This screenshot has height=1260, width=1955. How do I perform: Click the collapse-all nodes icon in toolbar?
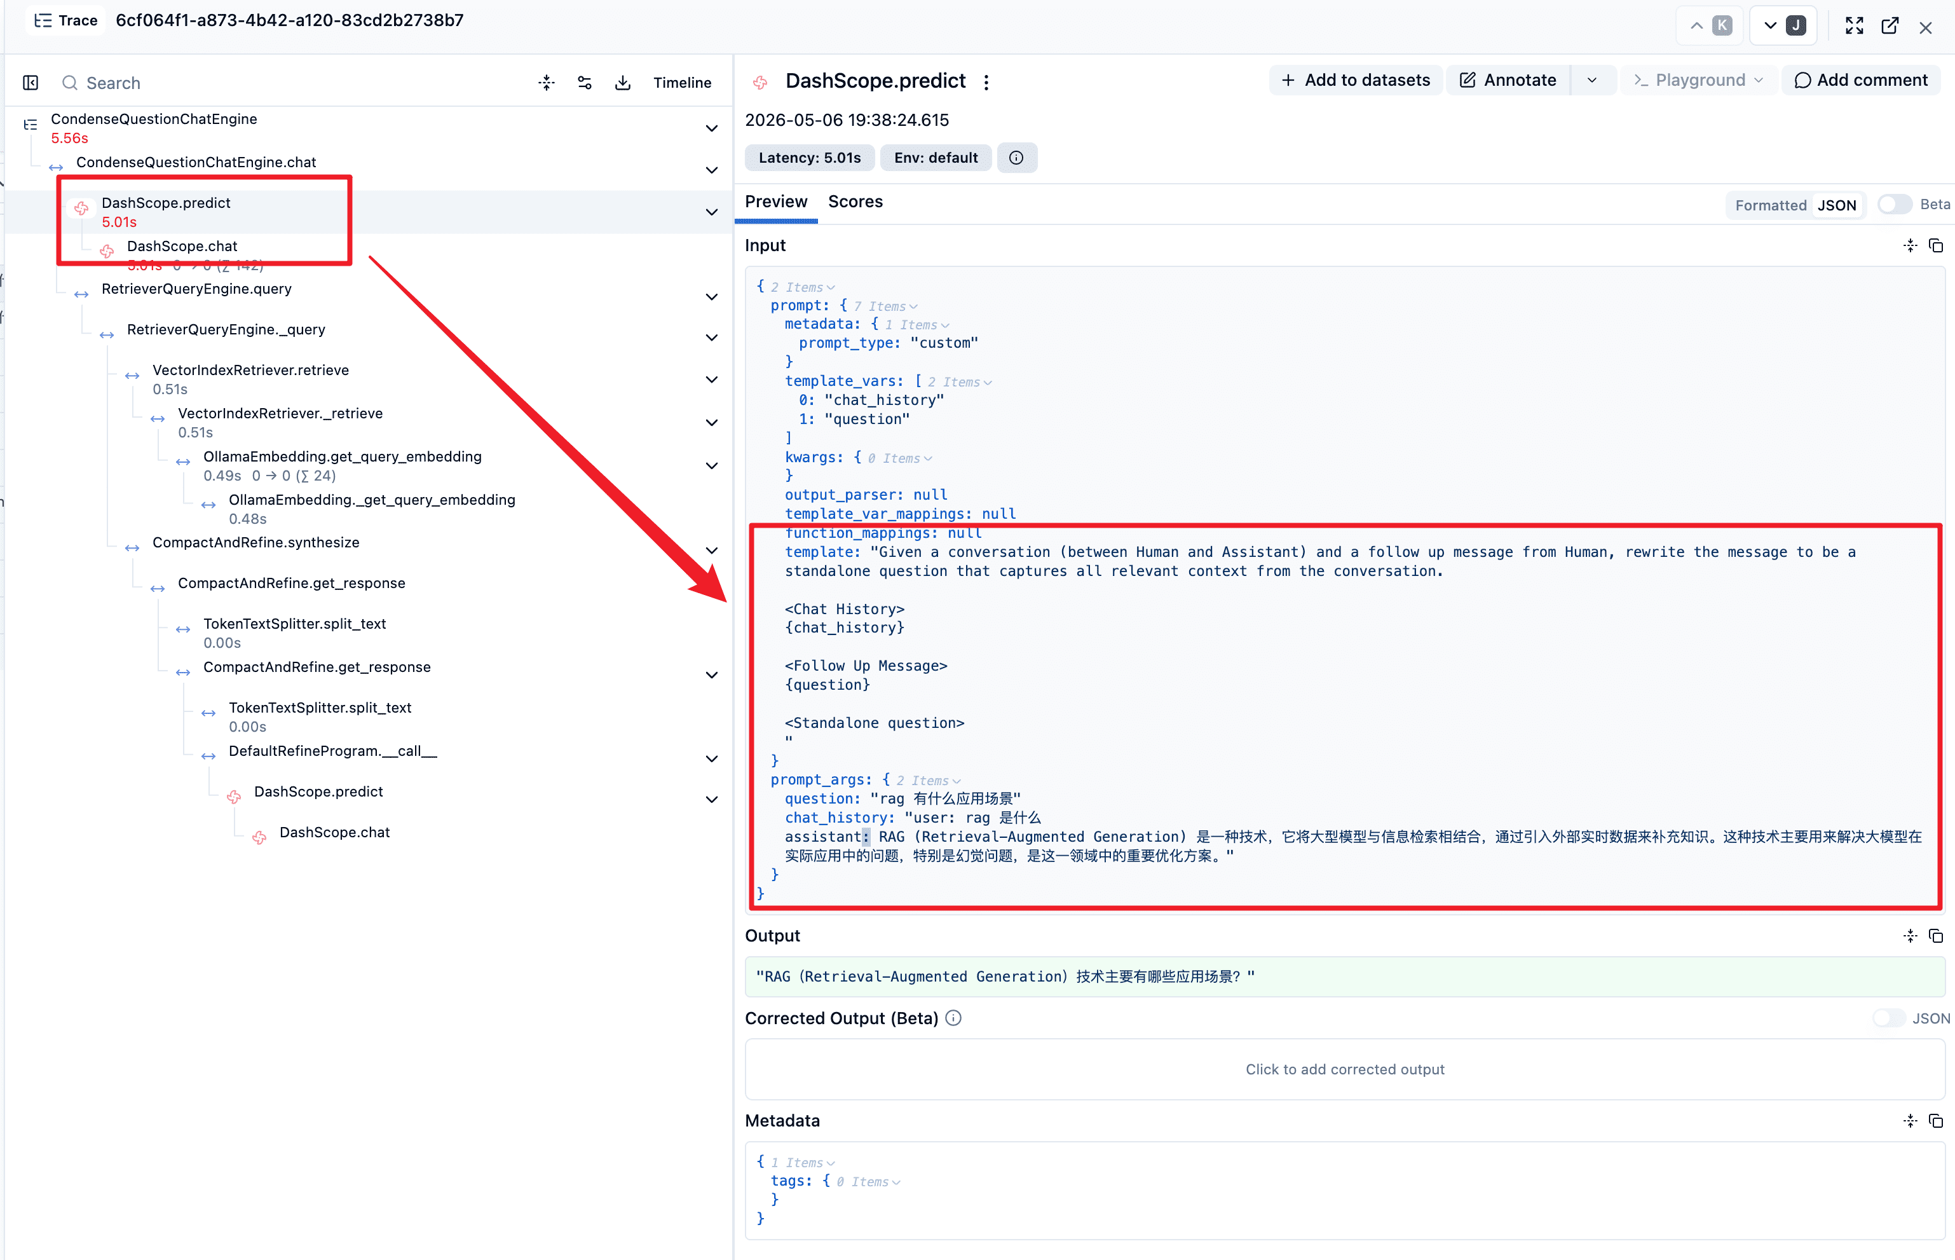[547, 83]
